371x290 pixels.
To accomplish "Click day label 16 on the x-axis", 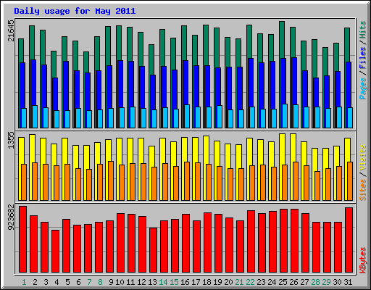I will coord(185,282).
